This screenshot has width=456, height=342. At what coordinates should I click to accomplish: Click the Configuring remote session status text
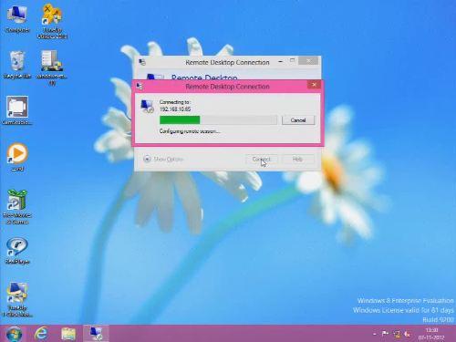click(190, 131)
